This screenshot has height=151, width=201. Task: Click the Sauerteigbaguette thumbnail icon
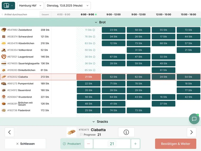point(4,63)
